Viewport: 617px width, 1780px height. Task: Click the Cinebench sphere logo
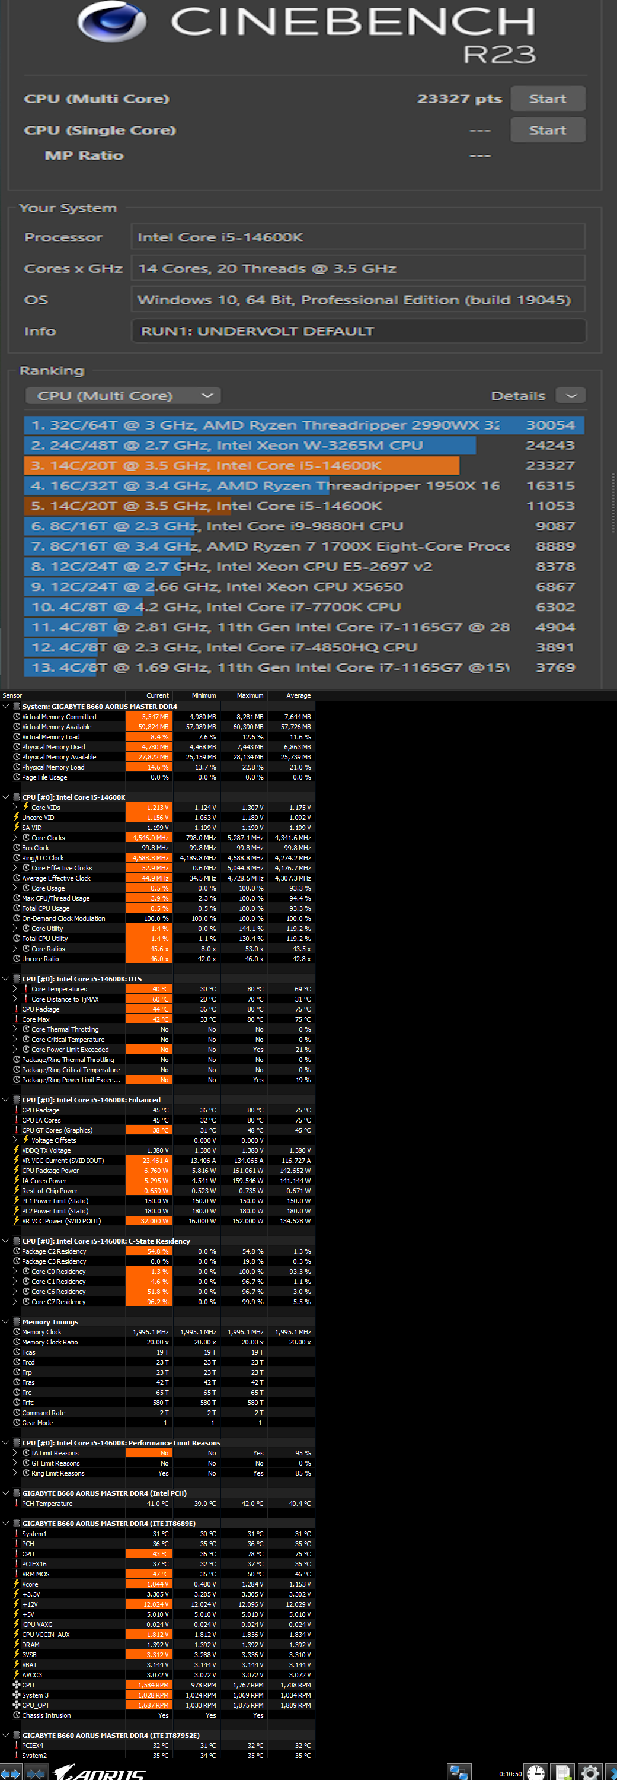tap(112, 22)
